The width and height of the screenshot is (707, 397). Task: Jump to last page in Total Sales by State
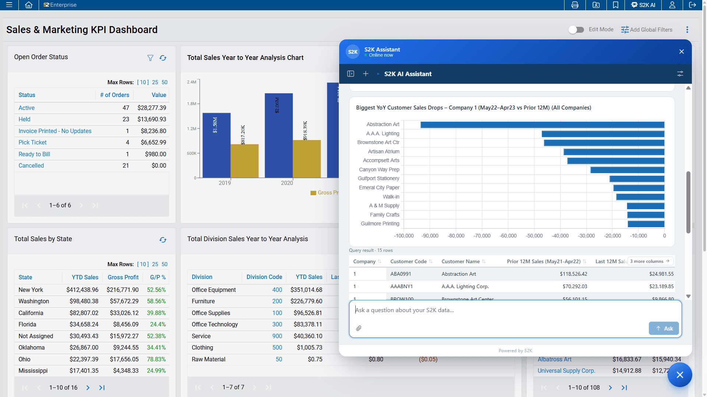click(102, 387)
